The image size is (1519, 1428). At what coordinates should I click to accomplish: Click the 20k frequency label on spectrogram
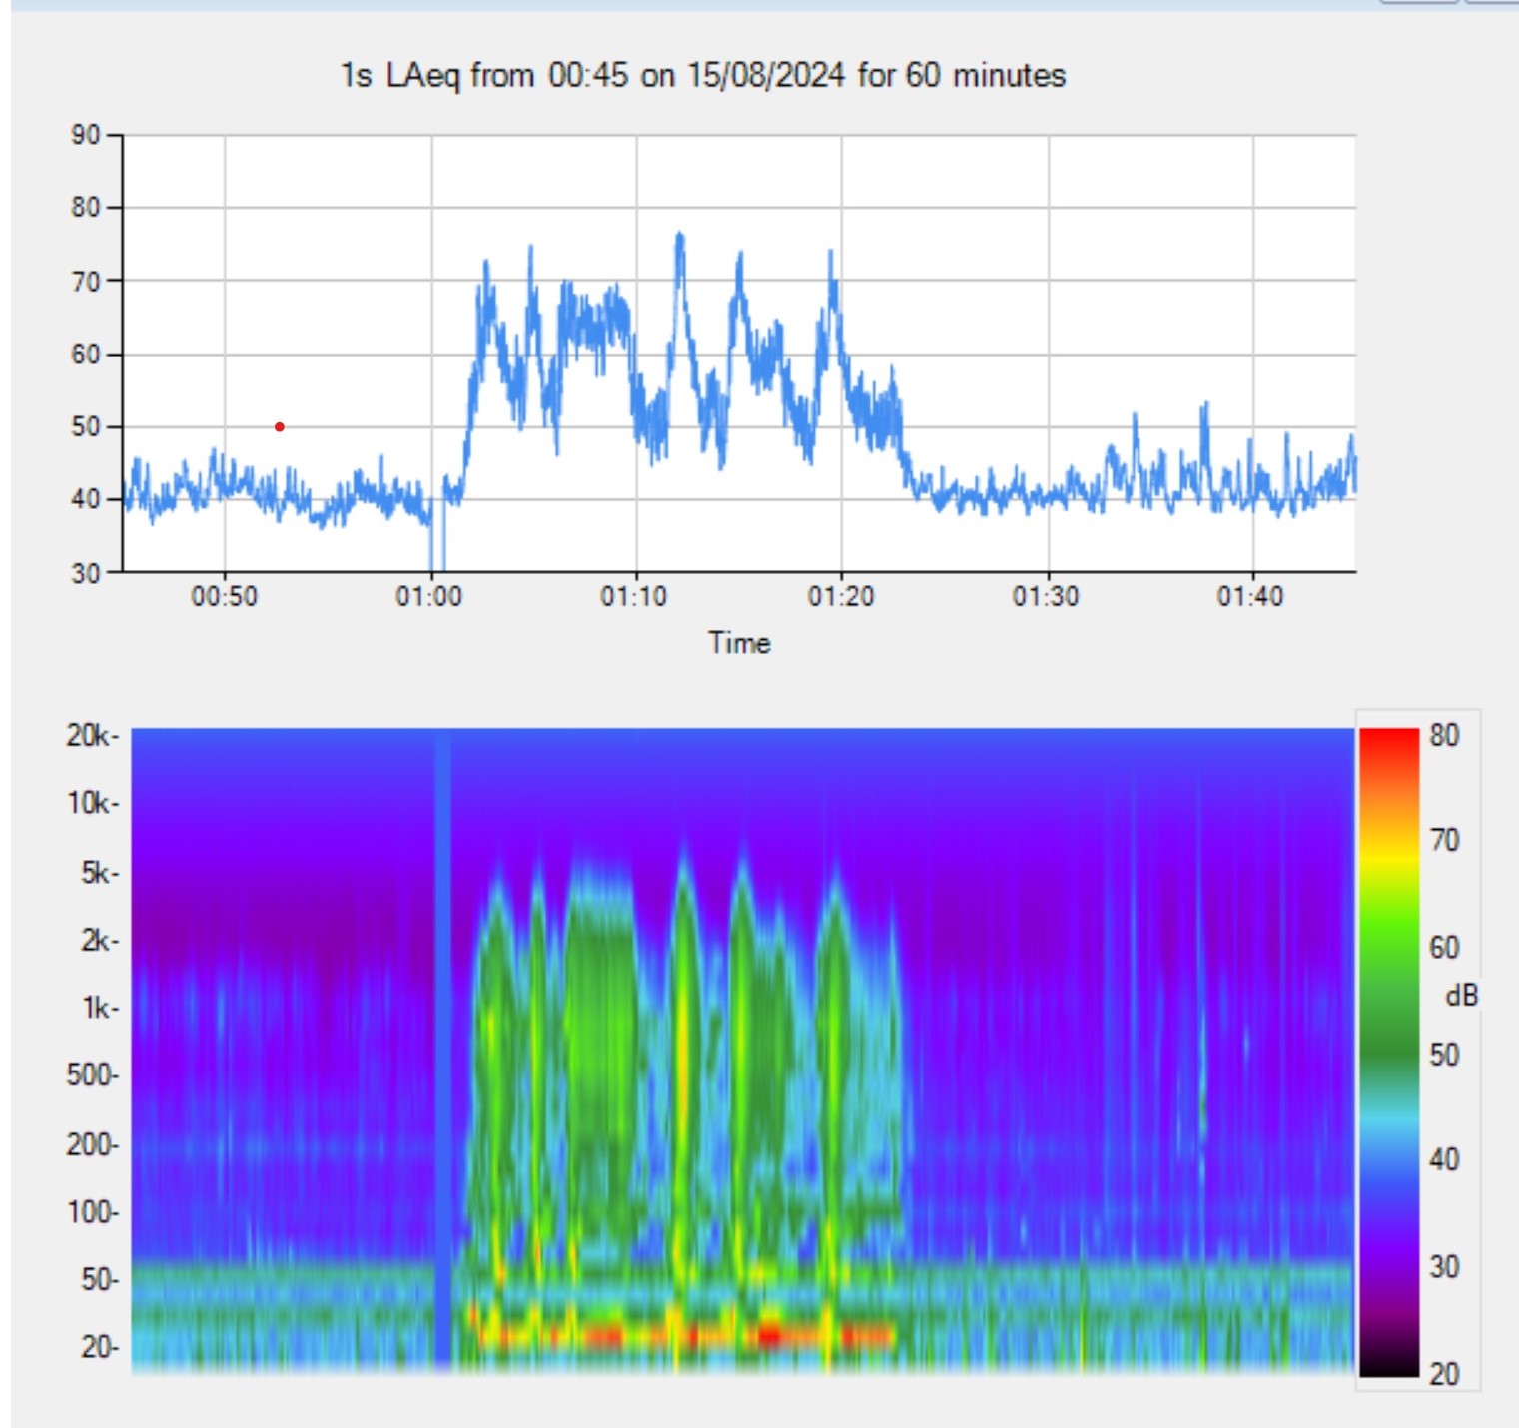point(90,736)
